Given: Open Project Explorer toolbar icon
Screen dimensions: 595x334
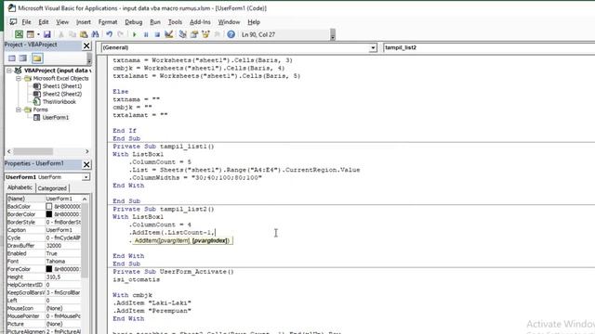Looking at the screenshot, I should pyautogui.click(x=182, y=34).
